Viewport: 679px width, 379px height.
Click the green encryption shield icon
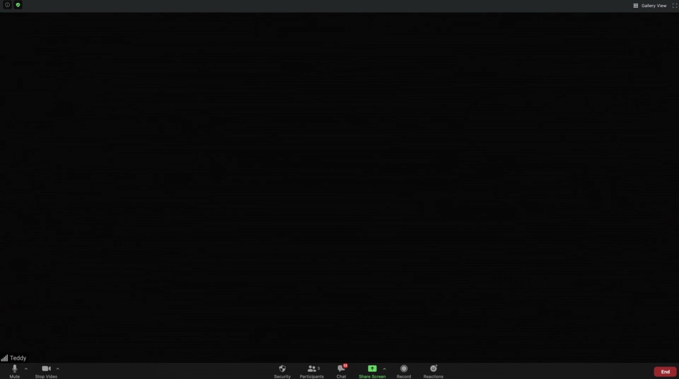(18, 5)
